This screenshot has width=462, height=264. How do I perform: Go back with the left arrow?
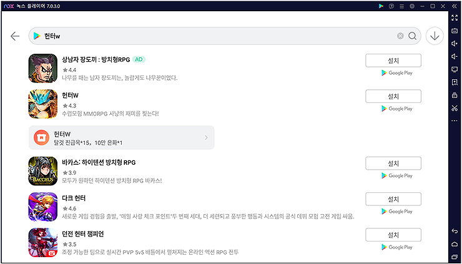[15, 36]
